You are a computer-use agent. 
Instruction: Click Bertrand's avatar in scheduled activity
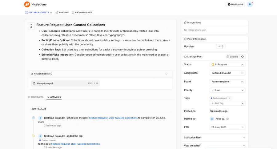point(40,118)
